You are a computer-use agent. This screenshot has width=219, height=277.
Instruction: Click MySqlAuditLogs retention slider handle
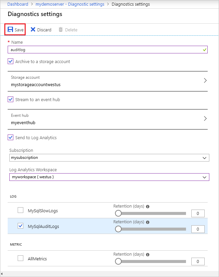pyautogui.click(x=118, y=229)
